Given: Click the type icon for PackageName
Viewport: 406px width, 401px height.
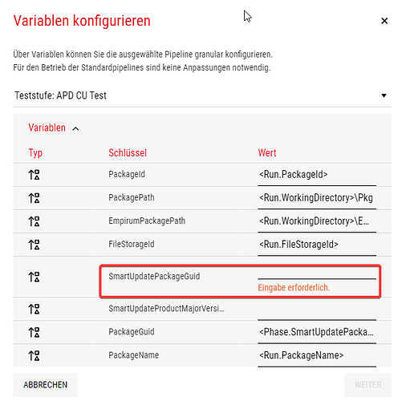Looking at the screenshot, I should tap(34, 355).
